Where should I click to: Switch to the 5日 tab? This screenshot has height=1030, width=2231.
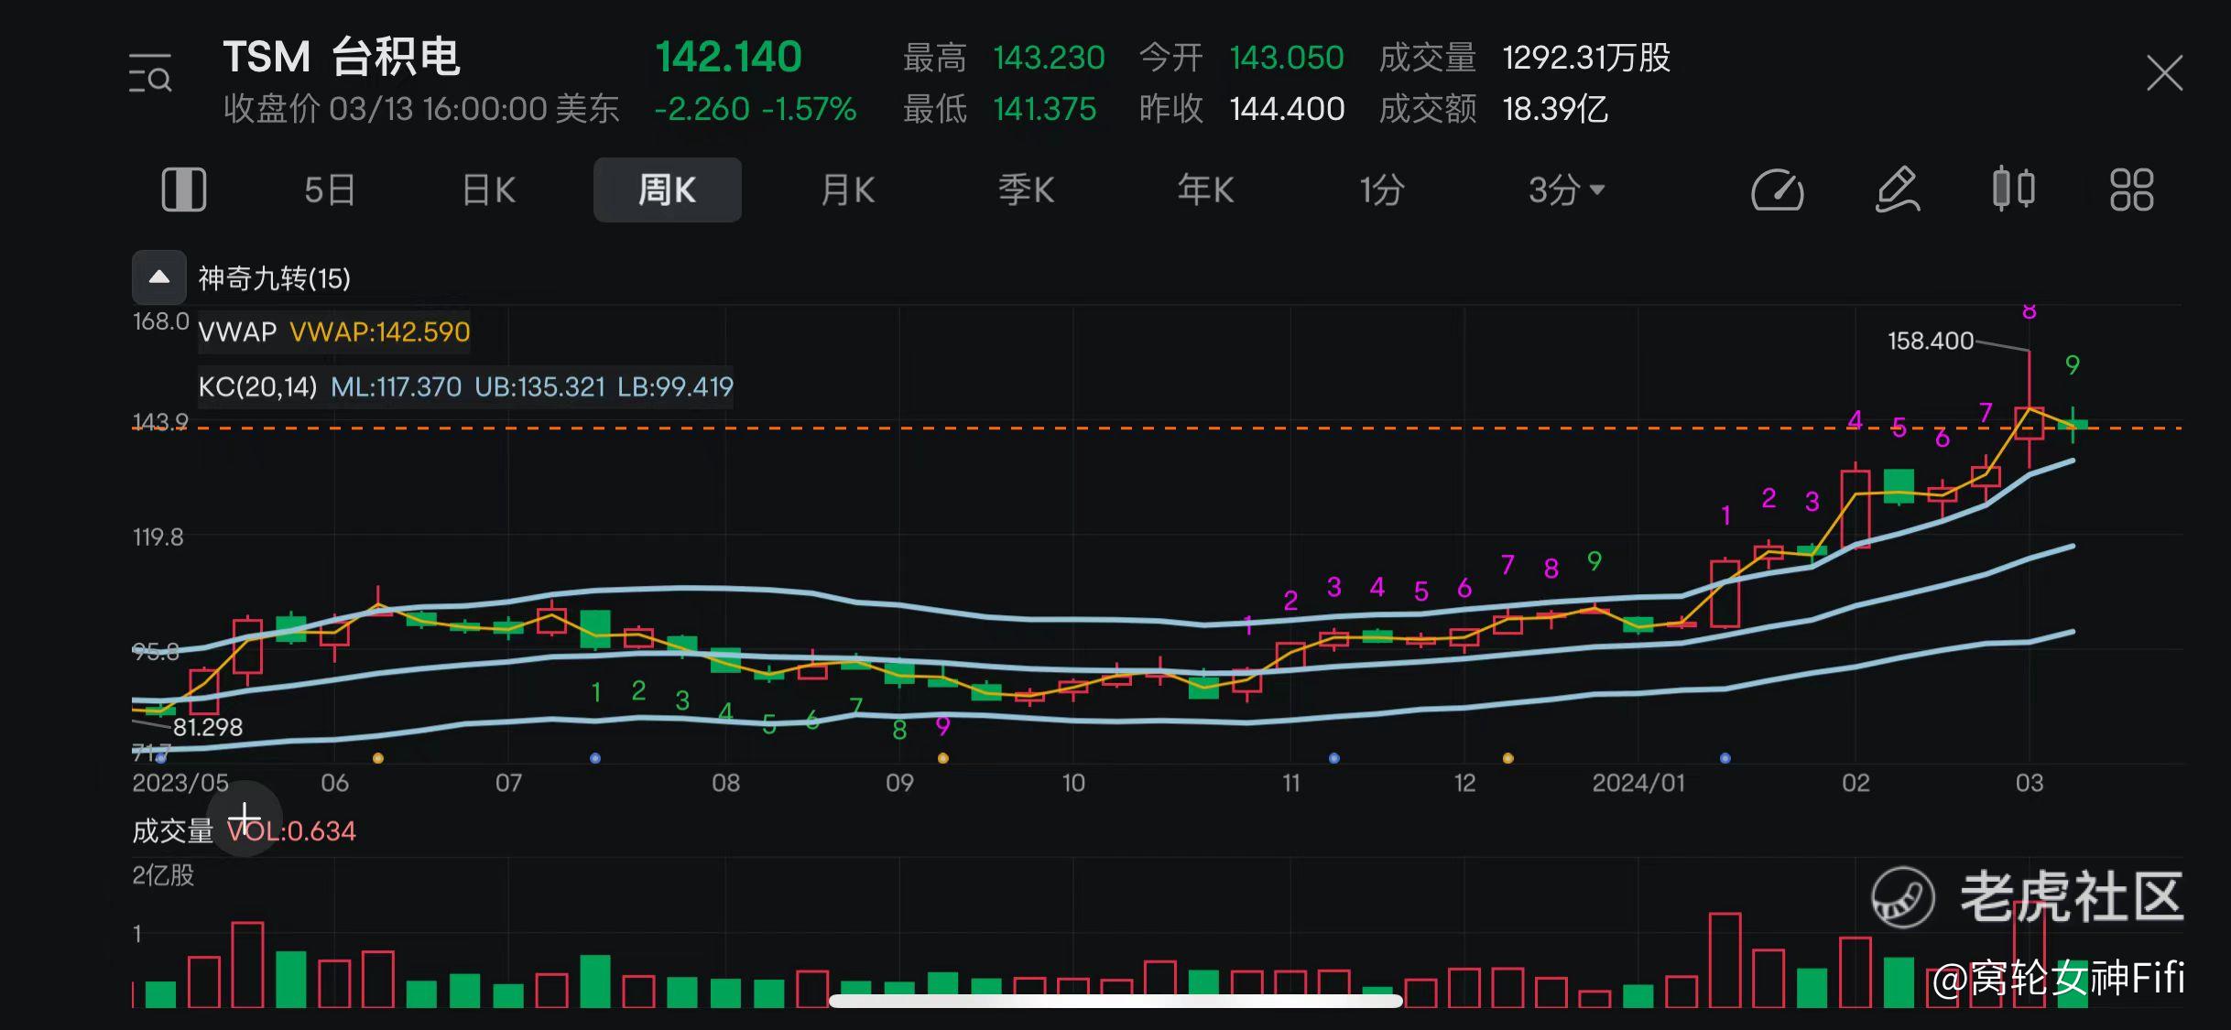(330, 190)
